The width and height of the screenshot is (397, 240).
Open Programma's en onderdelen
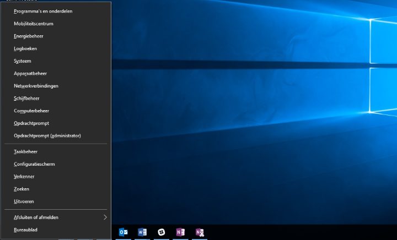[x=43, y=11]
